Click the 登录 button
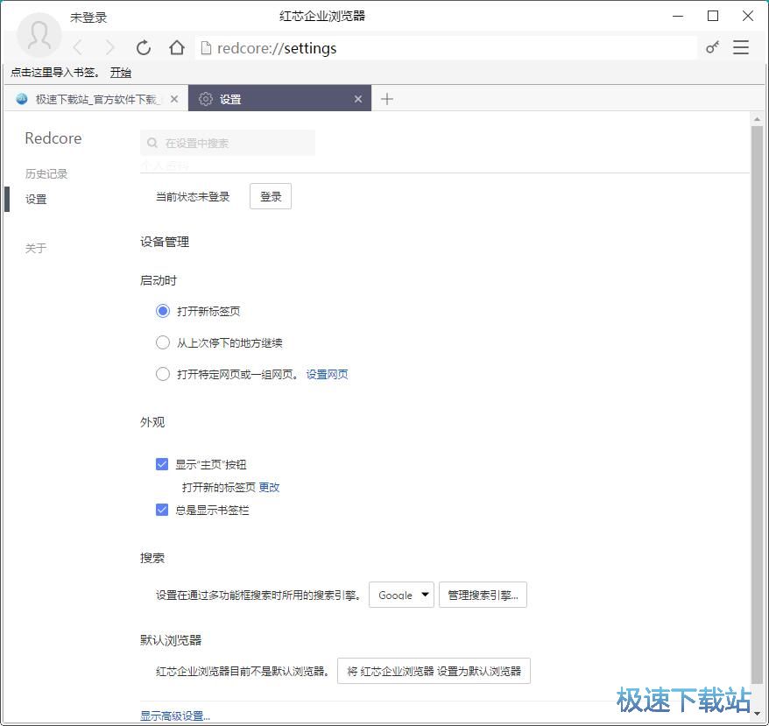 point(271,197)
